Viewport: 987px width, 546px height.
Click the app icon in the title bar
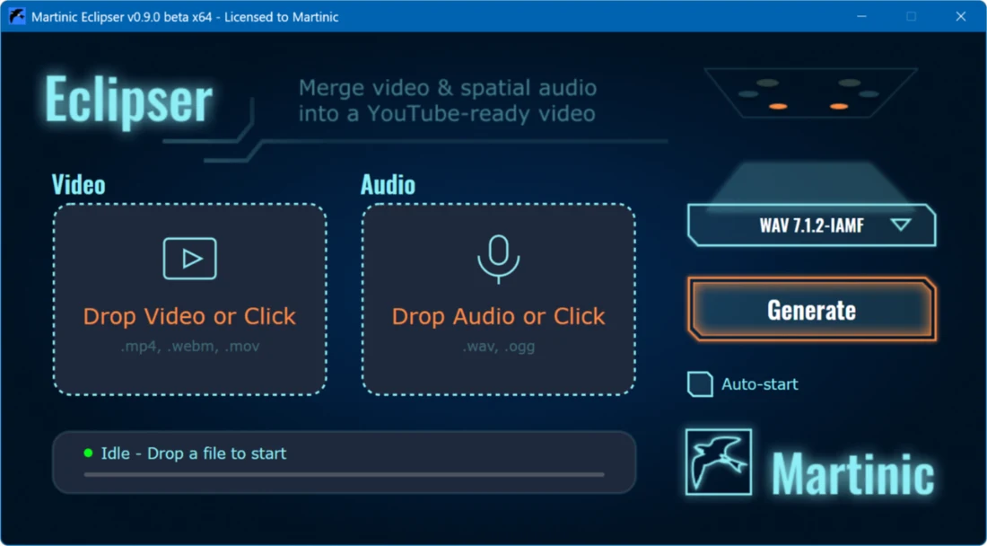(x=17, y=16)
